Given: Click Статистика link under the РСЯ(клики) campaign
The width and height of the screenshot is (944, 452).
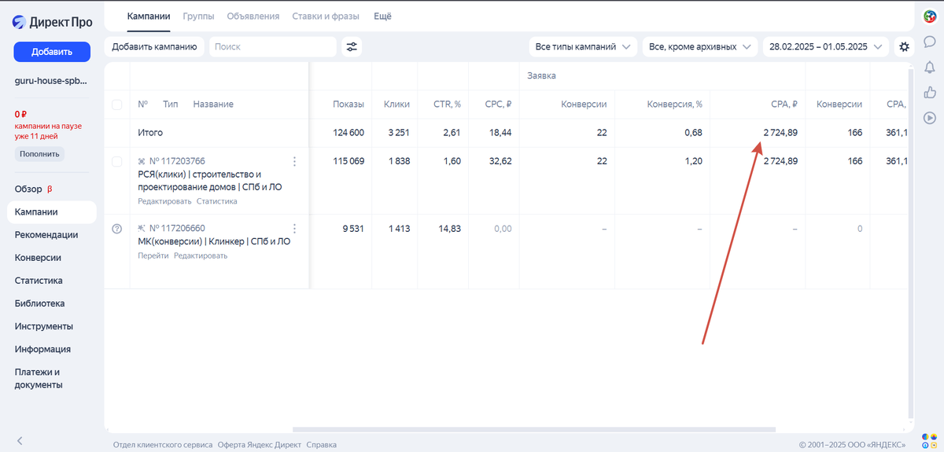Looking at the screenshot, I should (x=217, y=202).
